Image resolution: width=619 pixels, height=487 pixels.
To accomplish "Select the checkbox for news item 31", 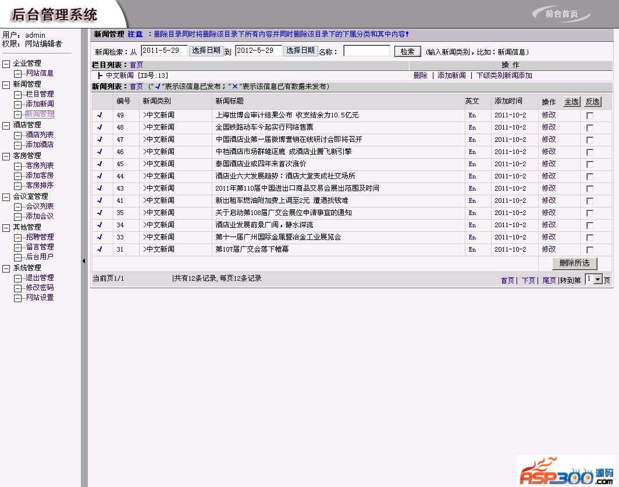I will pos(590,250).
